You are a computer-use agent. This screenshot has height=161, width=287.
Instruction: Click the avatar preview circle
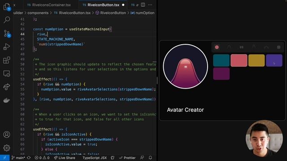[x=185, y=67]
